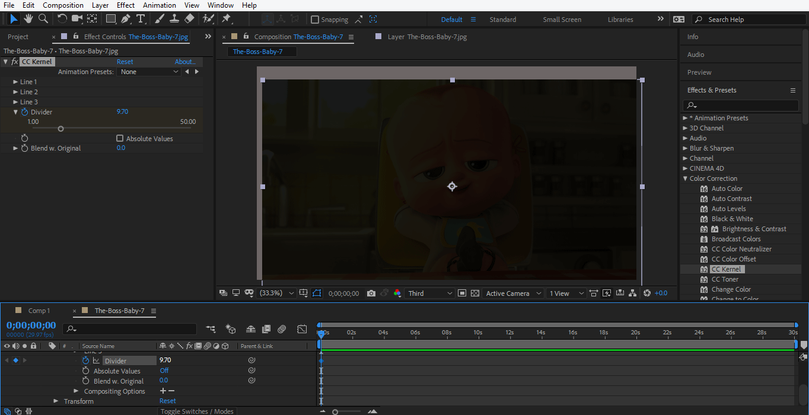Reset the CC Kernel effect

[125, 61]
